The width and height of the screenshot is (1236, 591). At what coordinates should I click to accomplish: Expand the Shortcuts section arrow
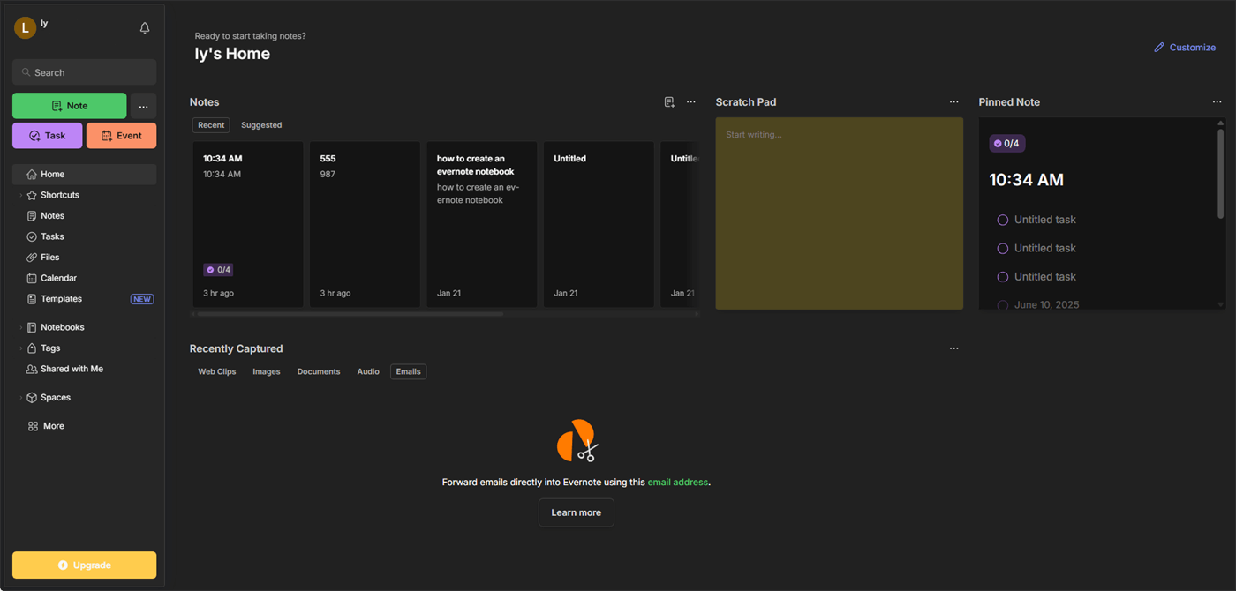[20, 195]
